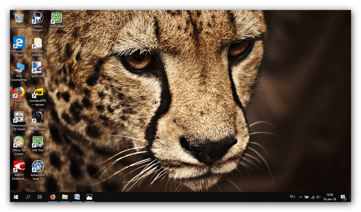The image size is (361, 212).
Task: Open the Action Center notifications
Action: (343, 197)
